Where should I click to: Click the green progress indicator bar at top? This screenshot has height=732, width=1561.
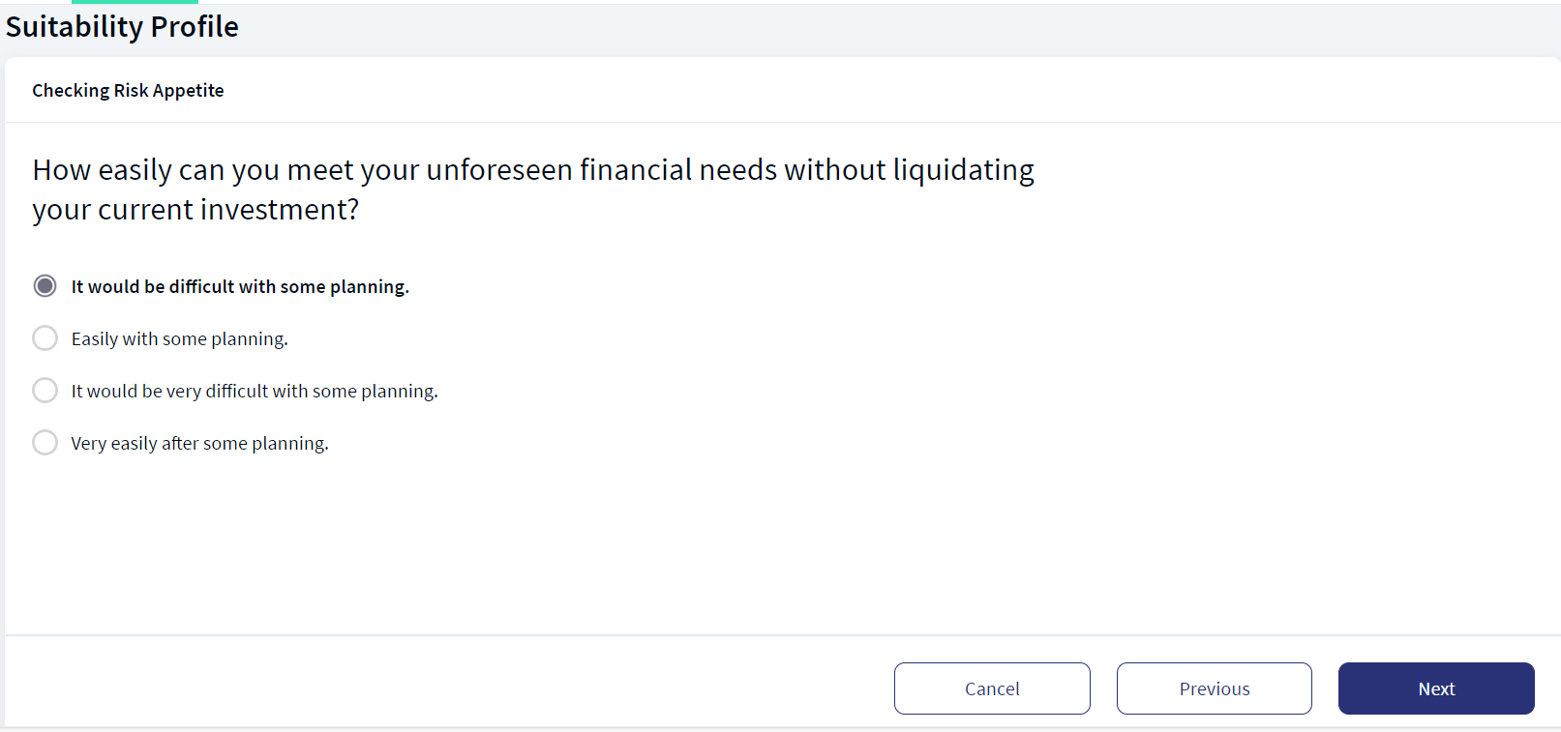coord(135,2)
